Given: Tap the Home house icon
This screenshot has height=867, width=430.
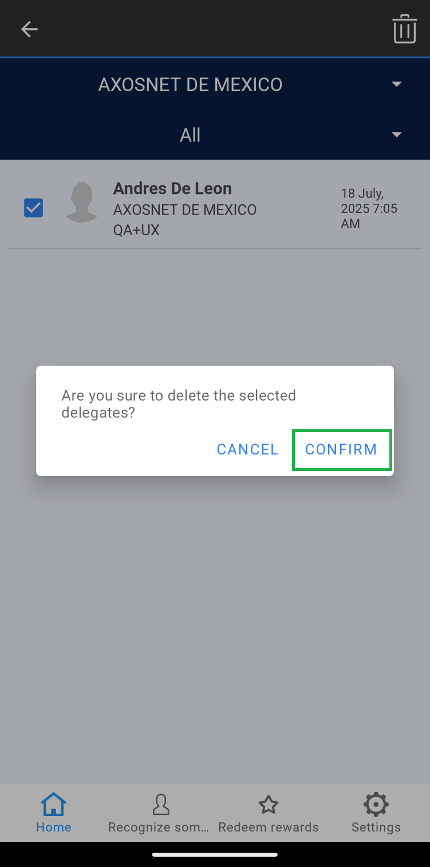Looking at the screenshot, I should (x=53, y=805).
